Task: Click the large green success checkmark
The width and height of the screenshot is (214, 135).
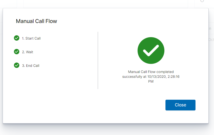Action: tap(151, 51)
